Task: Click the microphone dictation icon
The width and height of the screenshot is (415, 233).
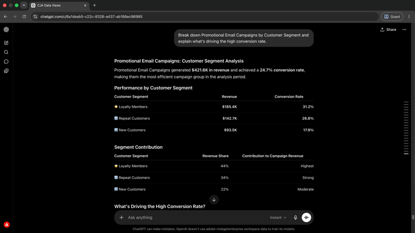Action: click(295, 218)
